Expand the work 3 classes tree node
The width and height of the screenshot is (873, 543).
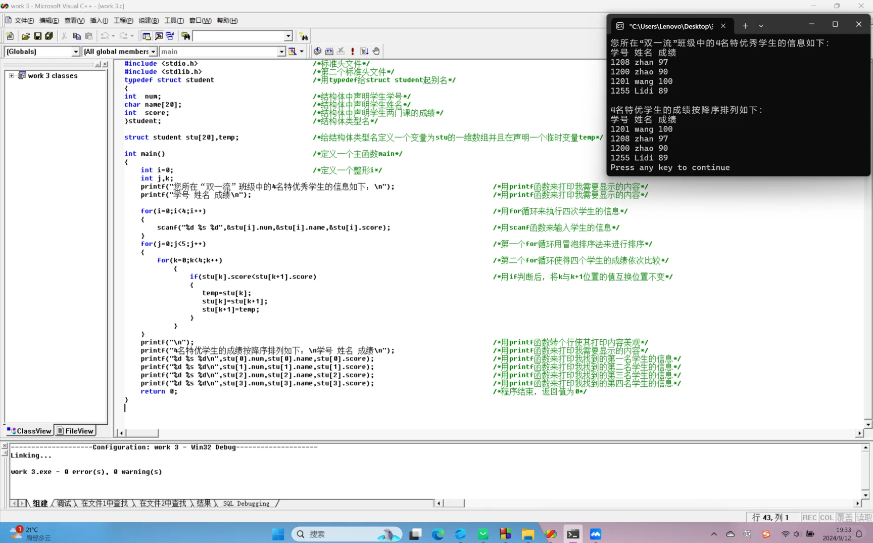(12, 76)
